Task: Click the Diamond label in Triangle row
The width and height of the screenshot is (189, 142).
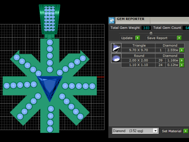Action: point(170,45)
